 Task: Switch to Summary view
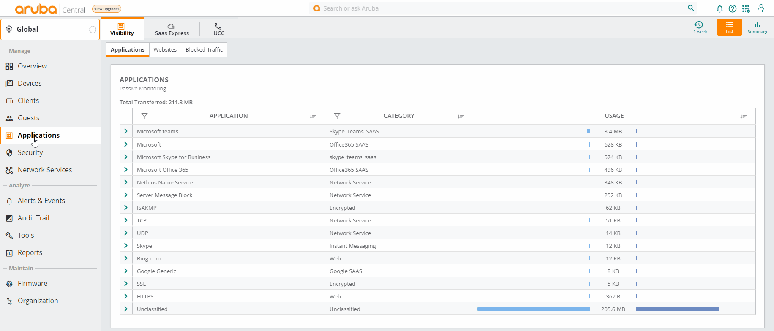(758, 27)
